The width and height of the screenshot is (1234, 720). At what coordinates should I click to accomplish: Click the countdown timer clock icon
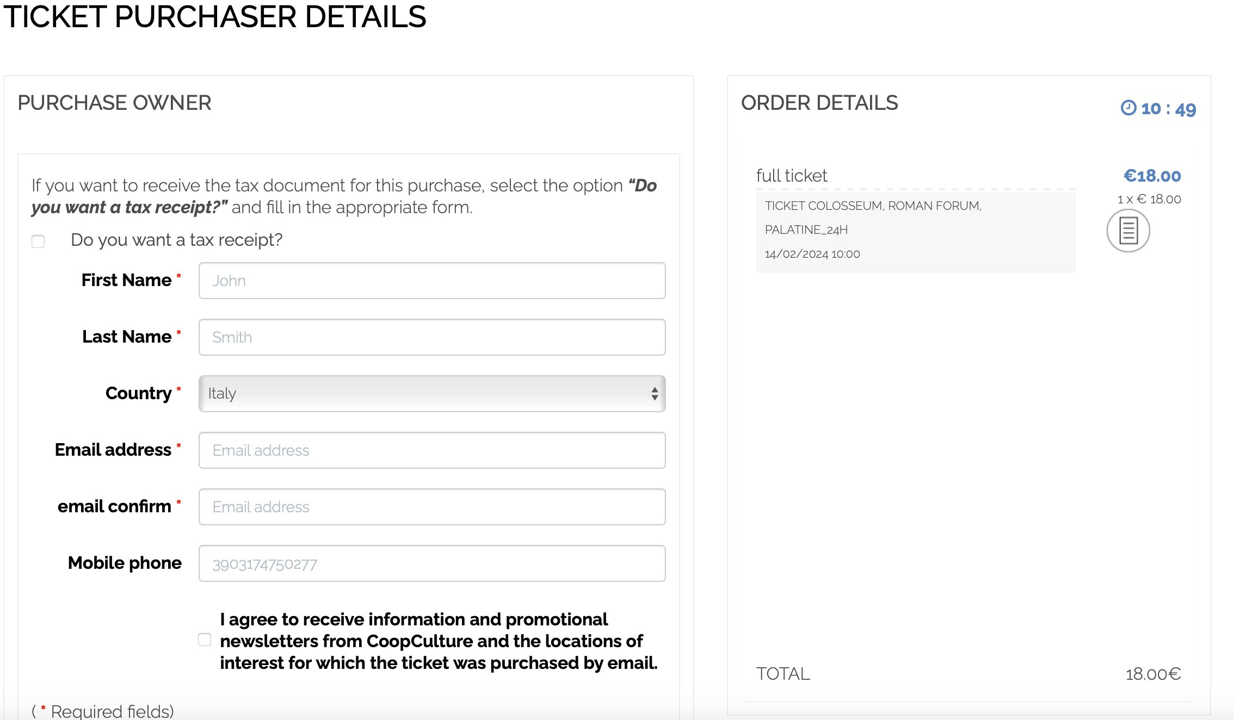(1128, 108)
